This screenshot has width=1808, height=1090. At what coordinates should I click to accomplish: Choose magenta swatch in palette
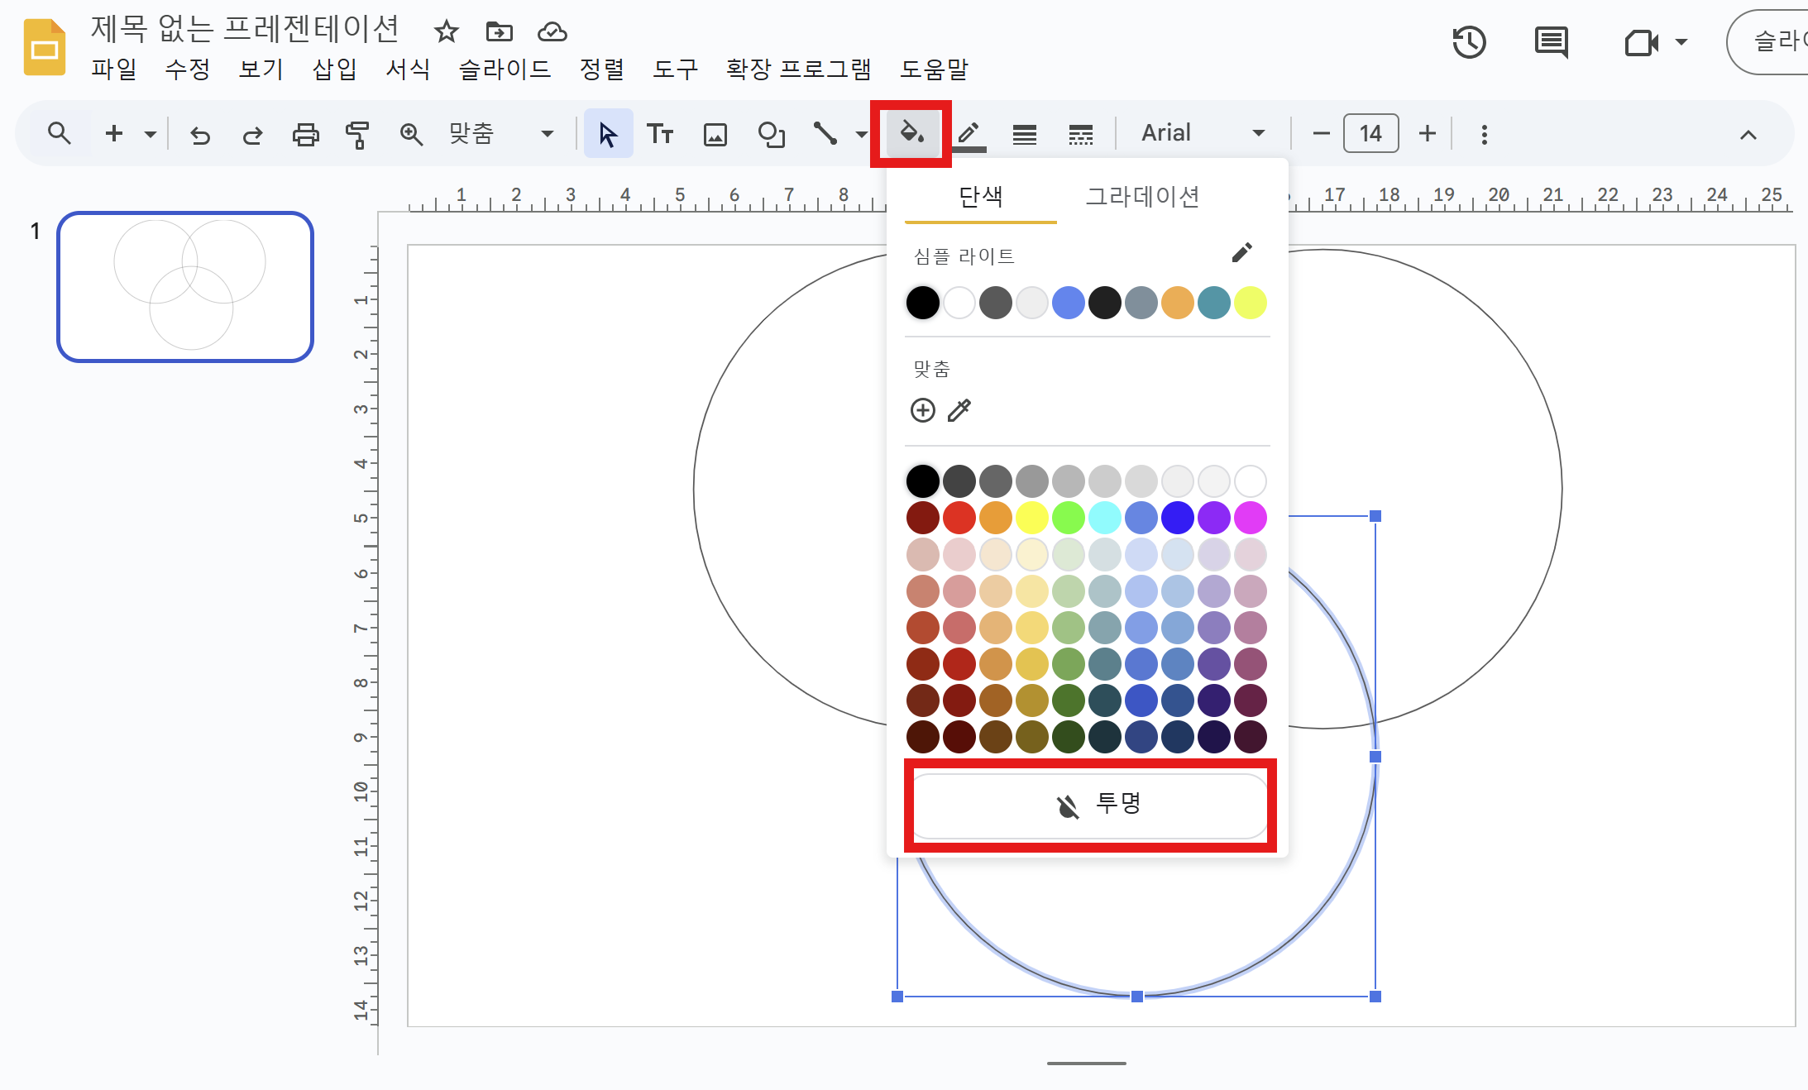click(x=1251, y=518)
